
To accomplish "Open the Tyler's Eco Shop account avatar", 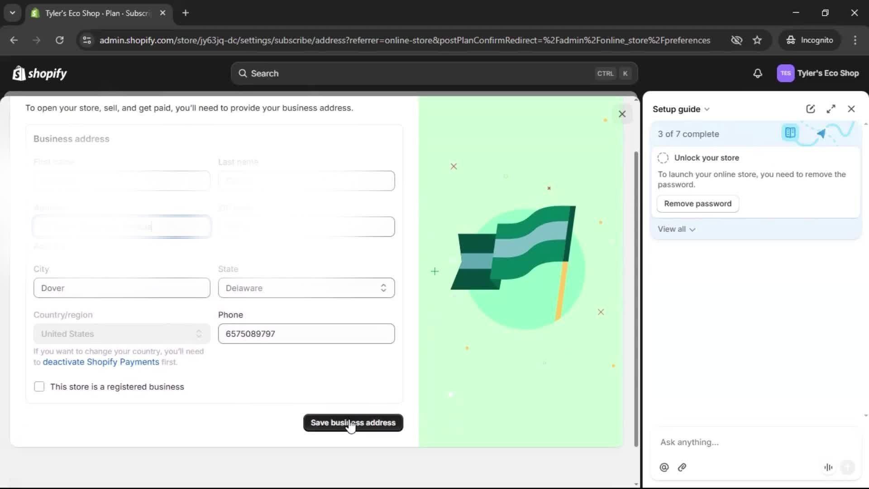I will tap(786, 73).
